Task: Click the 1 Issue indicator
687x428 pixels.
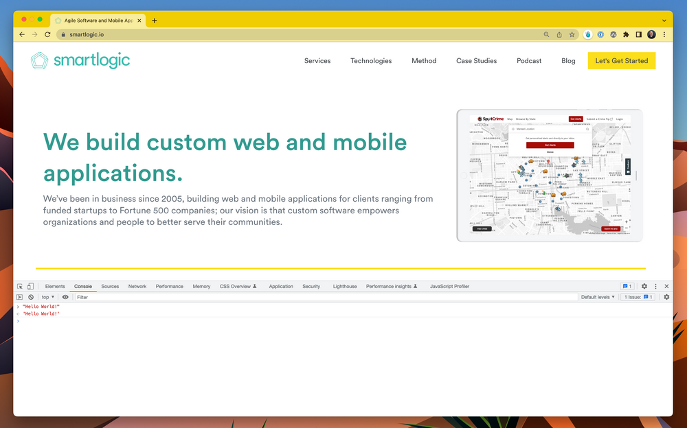Action: point(638,297)
